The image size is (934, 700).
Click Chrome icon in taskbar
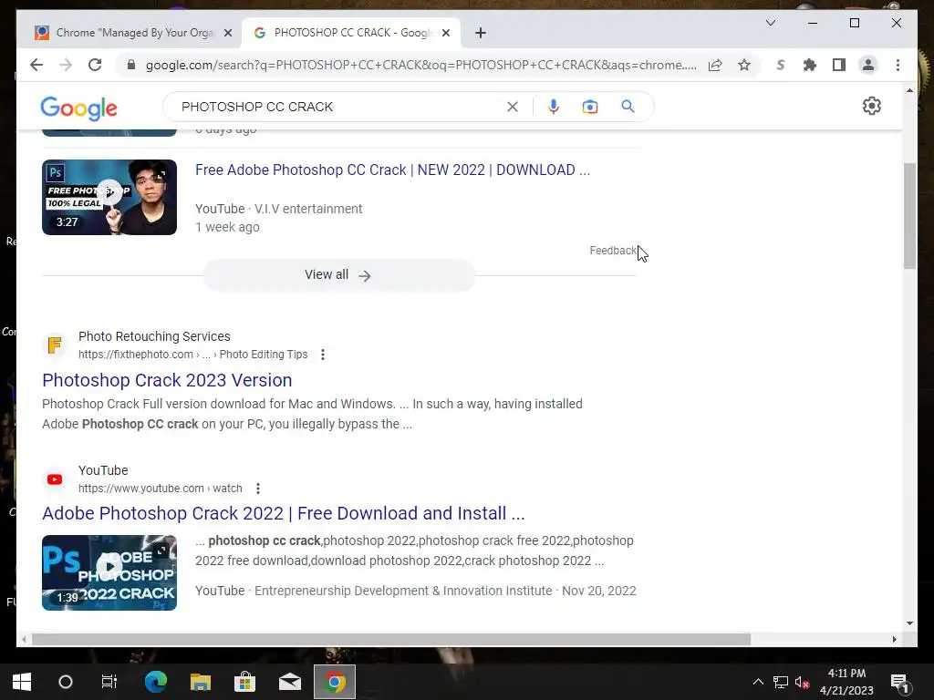coord(335,682)
